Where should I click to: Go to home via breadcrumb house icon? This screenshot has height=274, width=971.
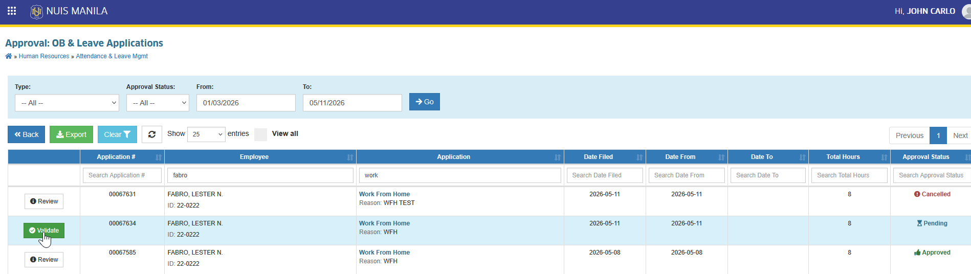coord(9,56)
